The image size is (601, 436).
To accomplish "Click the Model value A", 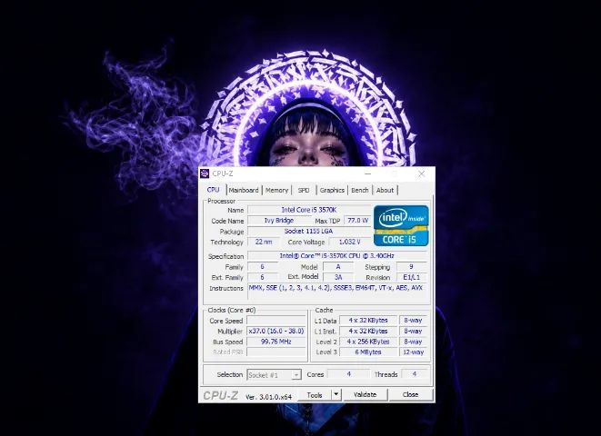I will [338, 267].
